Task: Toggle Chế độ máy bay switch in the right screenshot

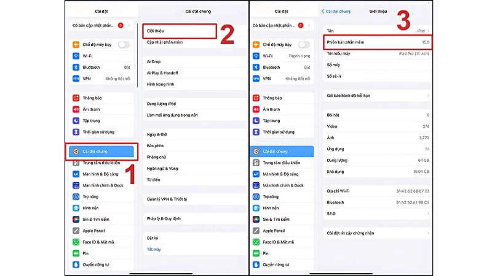Action: pos(304,45)
